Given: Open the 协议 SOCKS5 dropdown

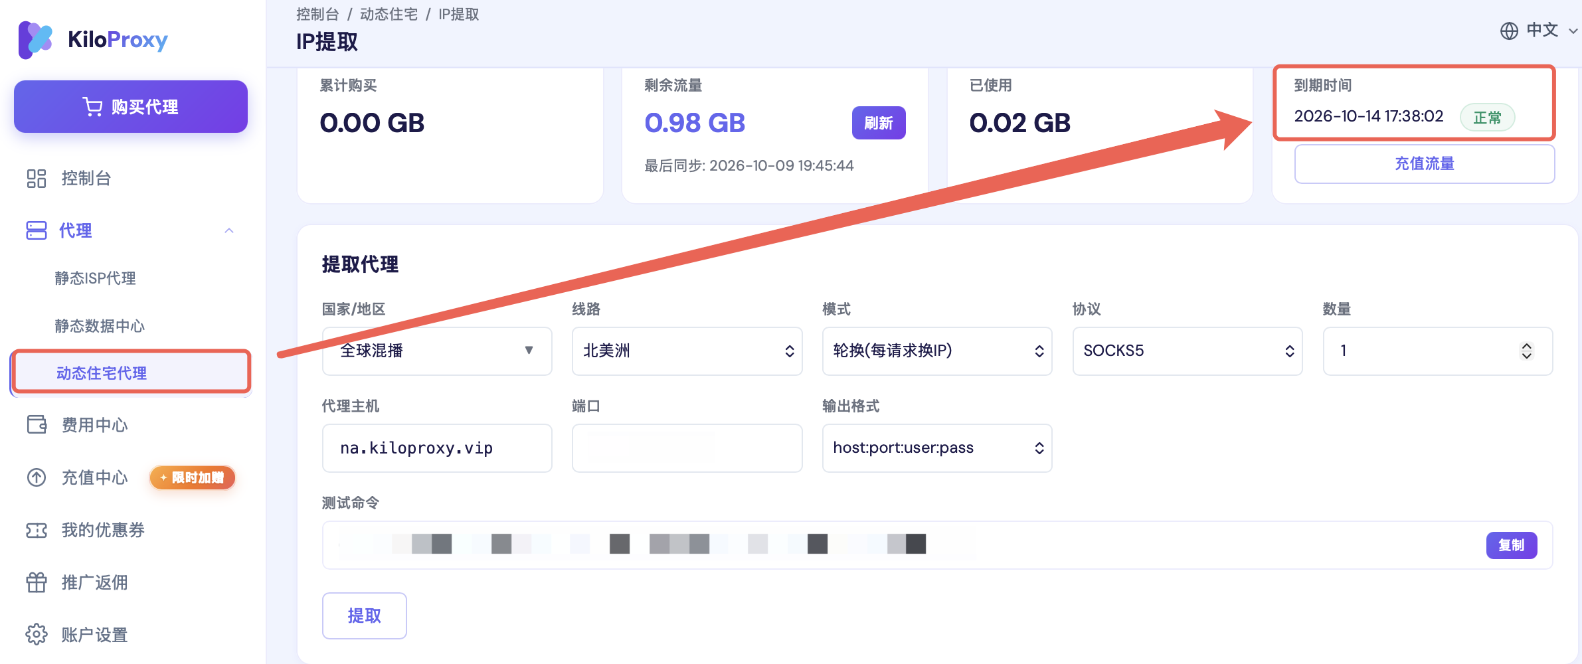Looking at the screenshot, I should (x=1187, y=351).
